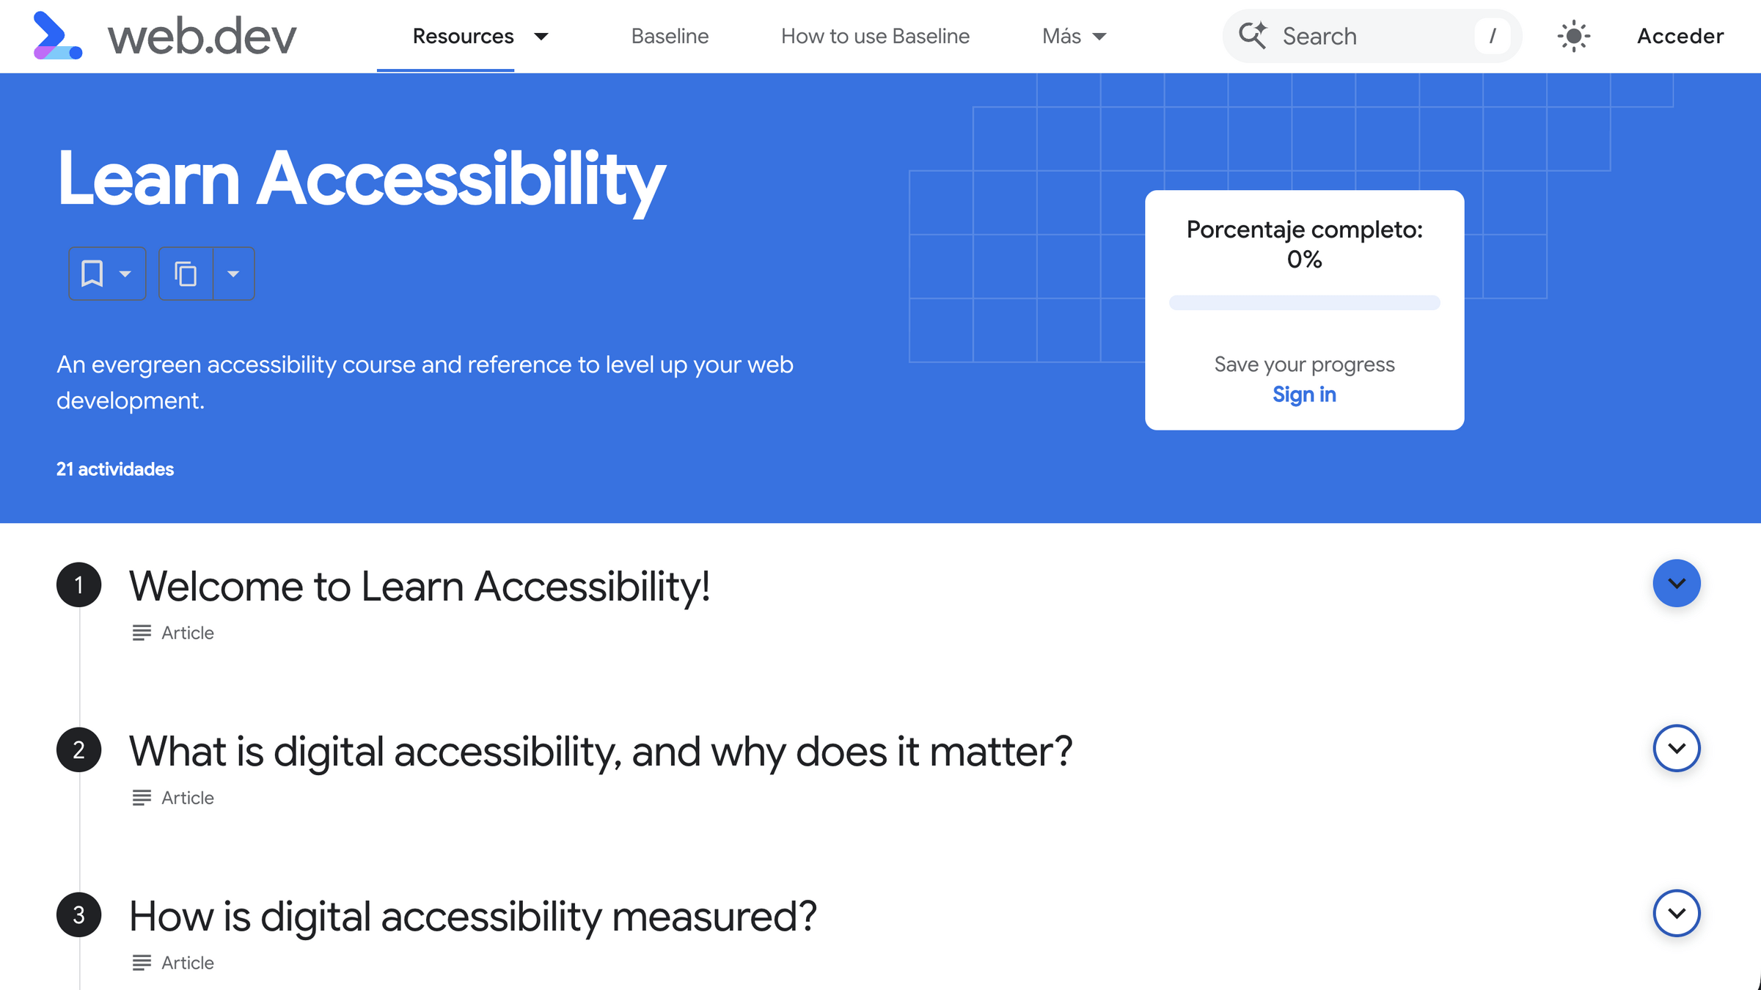Click the Article icon under Welcome to Learn Accessibility
The height and width of the screenshot is (990, 1761).
141,632
